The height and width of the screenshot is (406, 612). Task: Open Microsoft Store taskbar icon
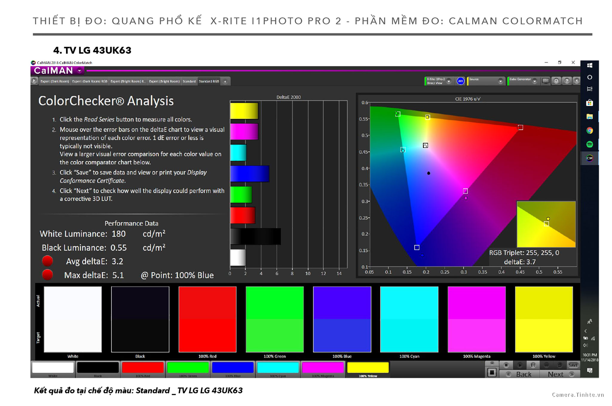pos(590,103)
